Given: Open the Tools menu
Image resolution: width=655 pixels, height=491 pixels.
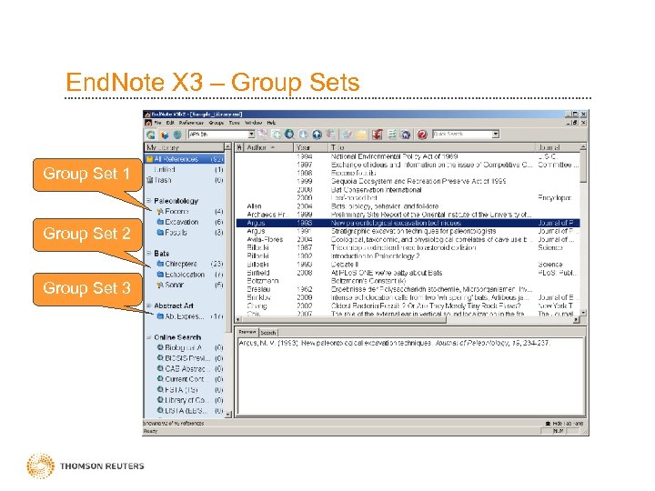Looking at the screenshot, I should click(x=234, y=123).
